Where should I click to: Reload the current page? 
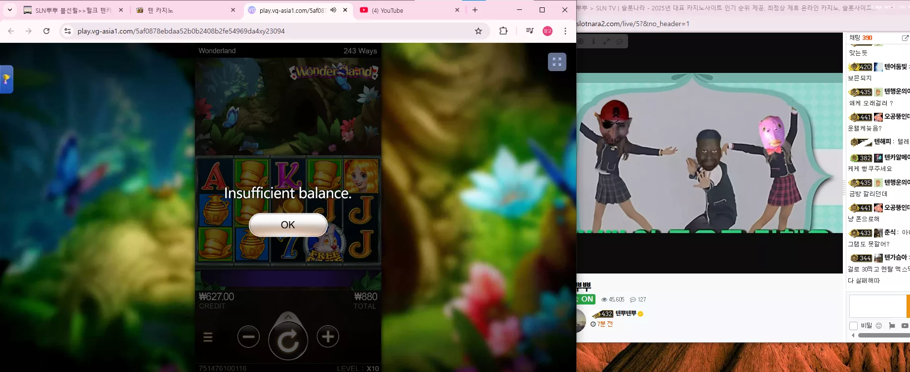pyautogui.click(x=46, y=31)
